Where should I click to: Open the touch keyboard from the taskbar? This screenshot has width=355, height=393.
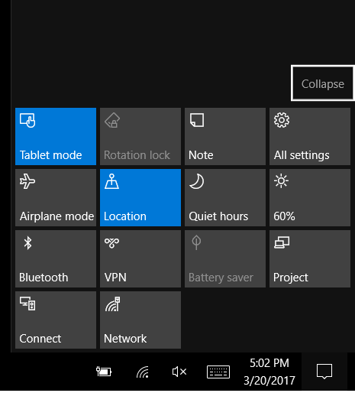tap(218, 372)
